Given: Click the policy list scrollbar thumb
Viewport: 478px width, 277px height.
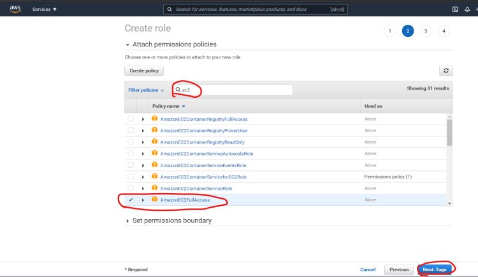Looking at the screenshot, I should click(x=449, y=132).
